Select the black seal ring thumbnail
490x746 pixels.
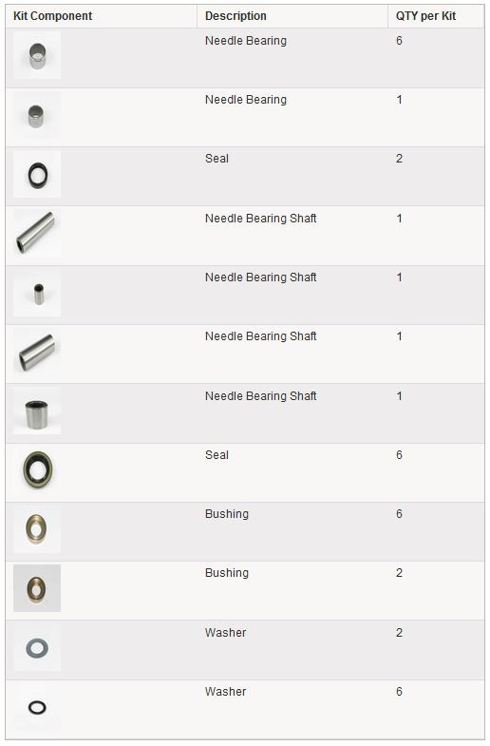pyautogui.click(x=37, y=174)
